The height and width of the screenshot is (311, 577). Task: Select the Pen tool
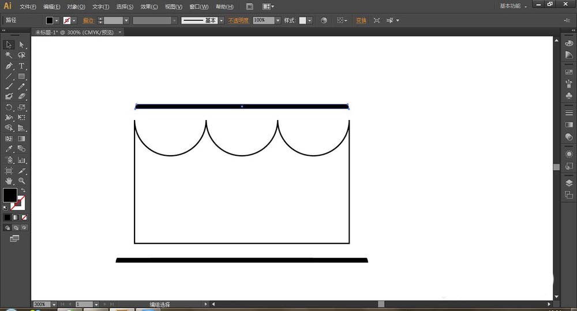(9, 66)
